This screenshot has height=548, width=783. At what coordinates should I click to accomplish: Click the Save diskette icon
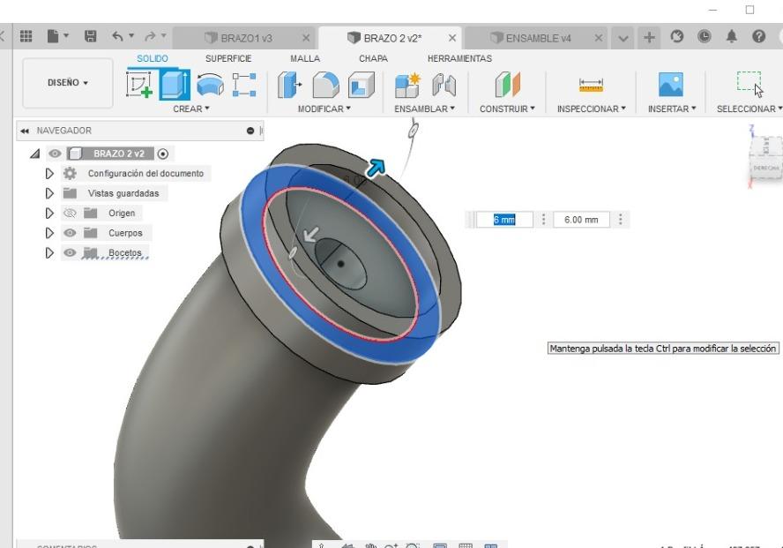point(91,36)
